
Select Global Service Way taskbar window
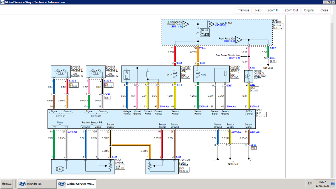76,184
